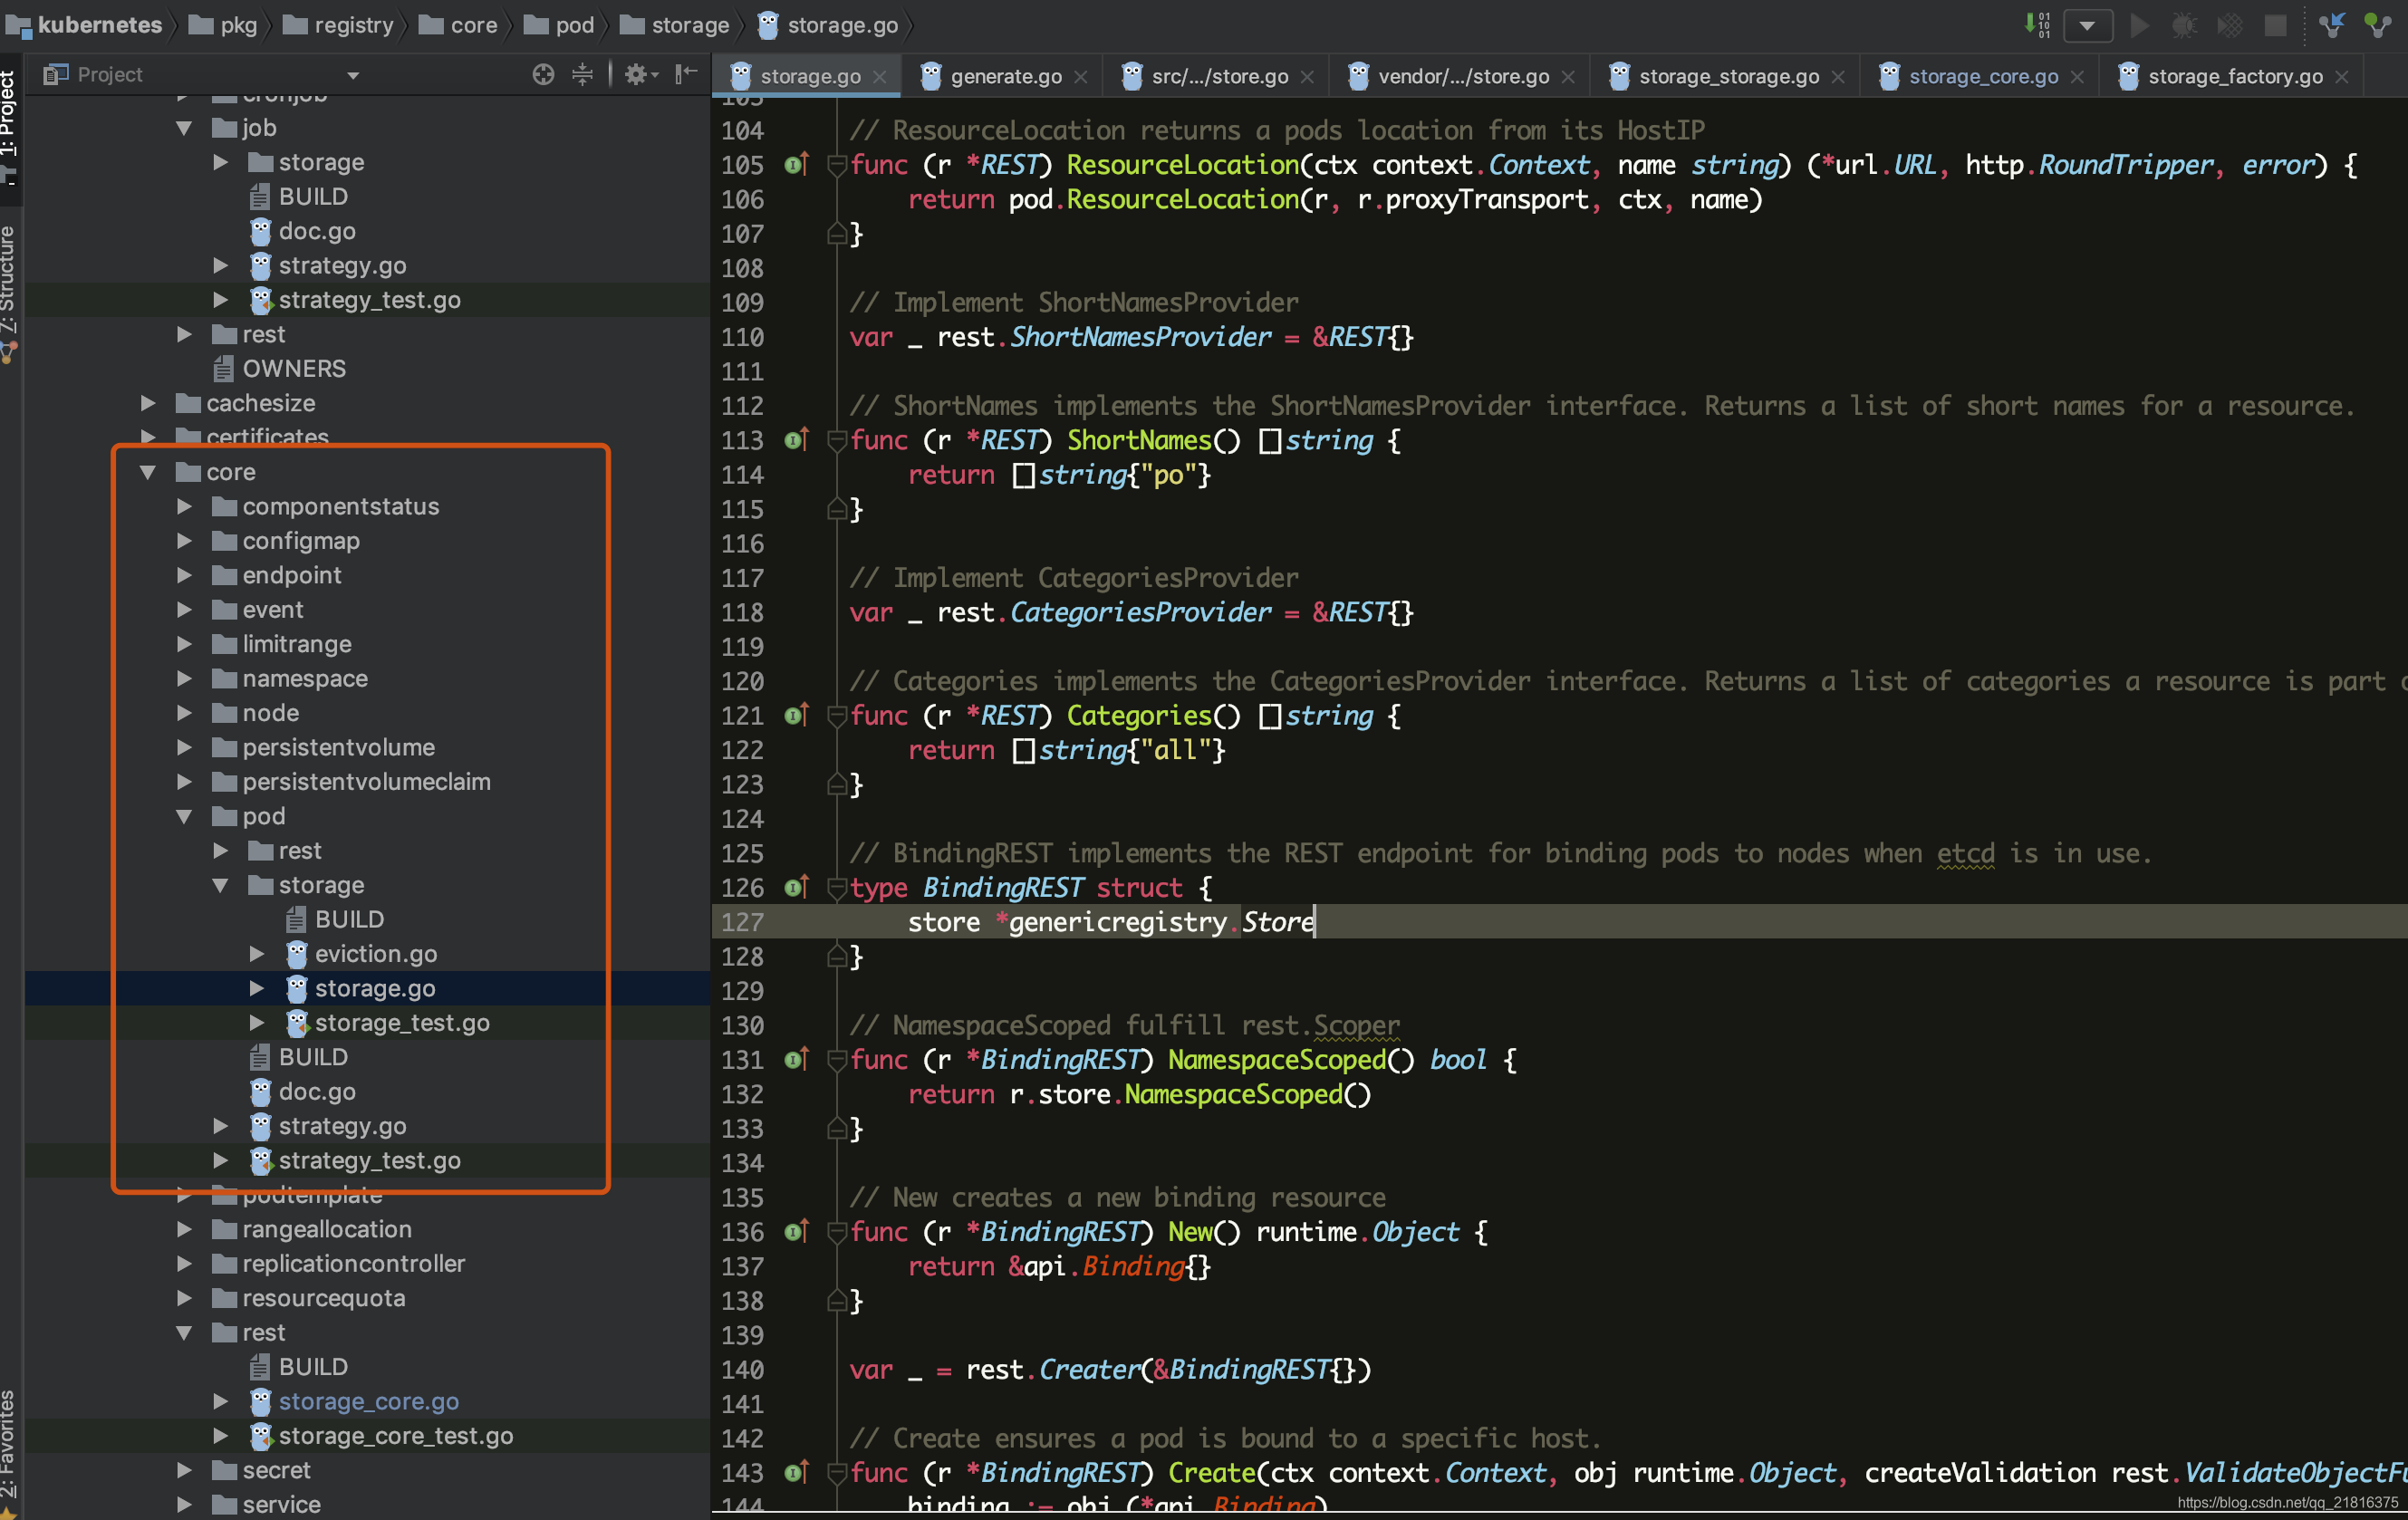Image resolution: width=2408 pixels, height=1520 pixels.
Task: Click the ShortNamesProvider type on line 110
Action: [1140, 337]
